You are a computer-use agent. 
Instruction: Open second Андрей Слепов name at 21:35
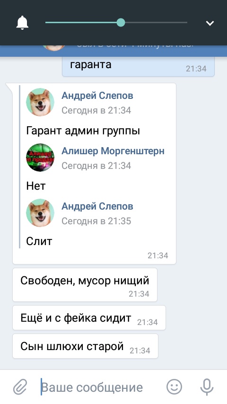(97, 206)
